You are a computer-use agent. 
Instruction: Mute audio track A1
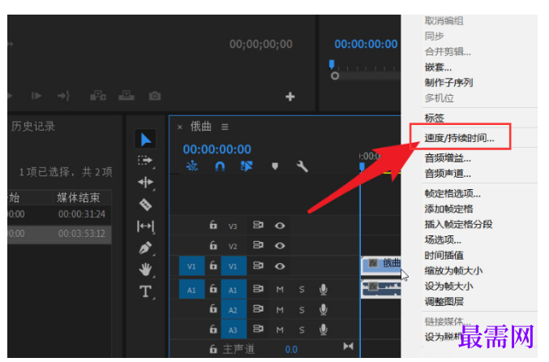pos(280,290)
